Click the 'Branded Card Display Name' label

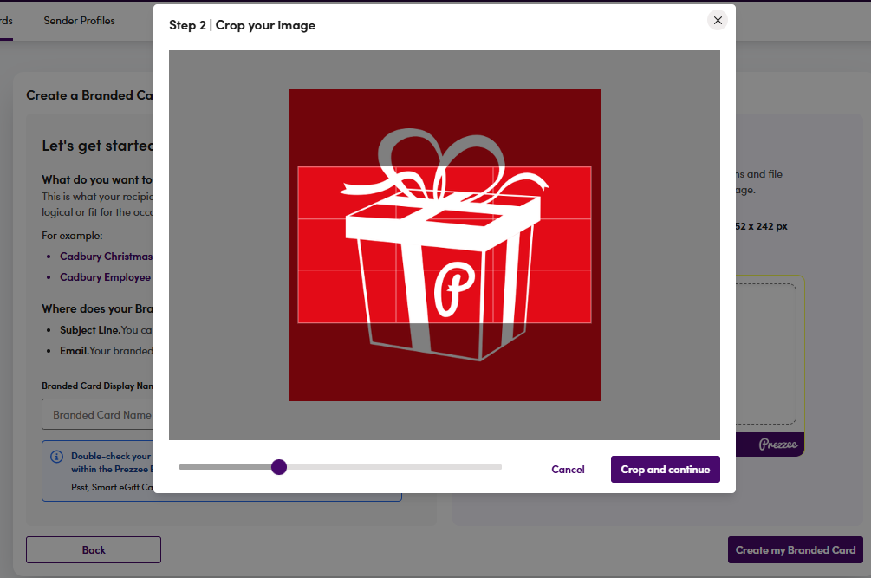click(x=98, y=386)
